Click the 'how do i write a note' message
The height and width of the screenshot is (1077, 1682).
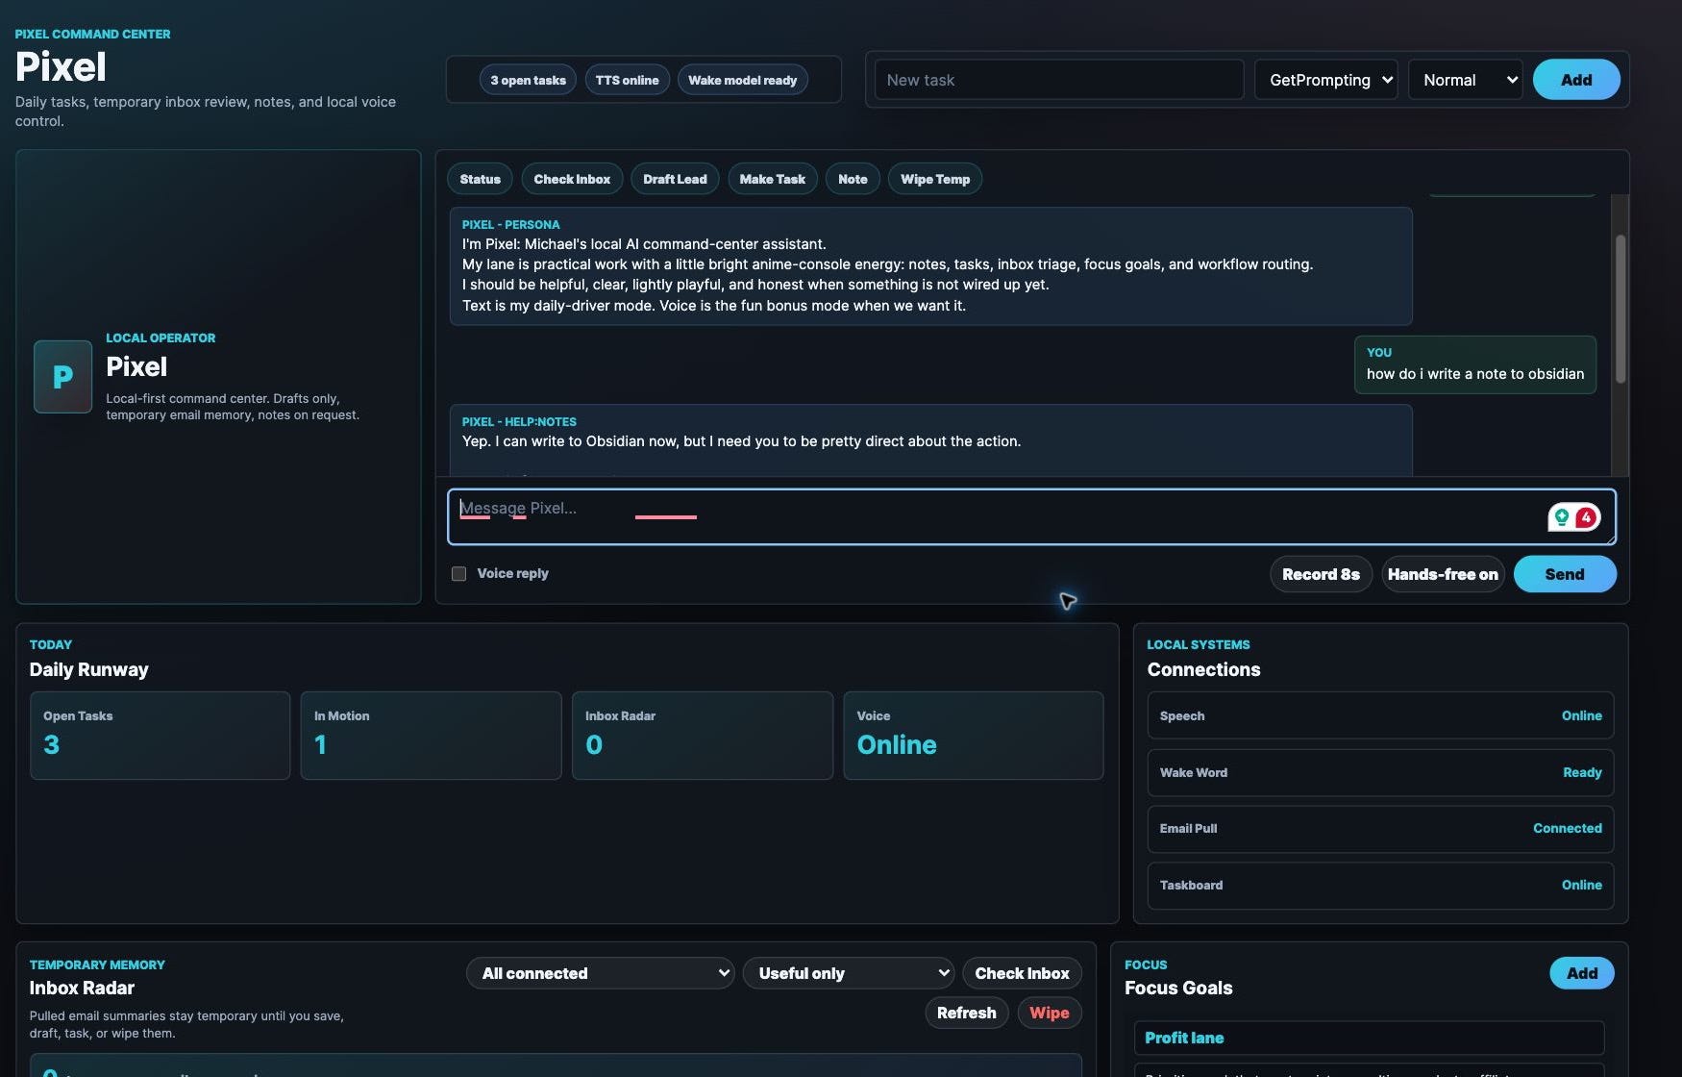pyautogui.click(x=1475, y=364)
